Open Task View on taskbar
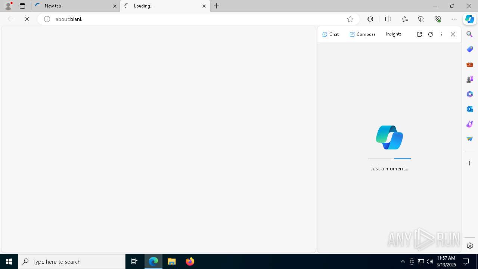Viewport: 478px width, 269px height. pos(134,262)
